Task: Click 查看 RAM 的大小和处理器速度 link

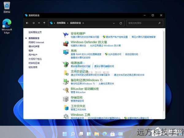Action: 86,54
